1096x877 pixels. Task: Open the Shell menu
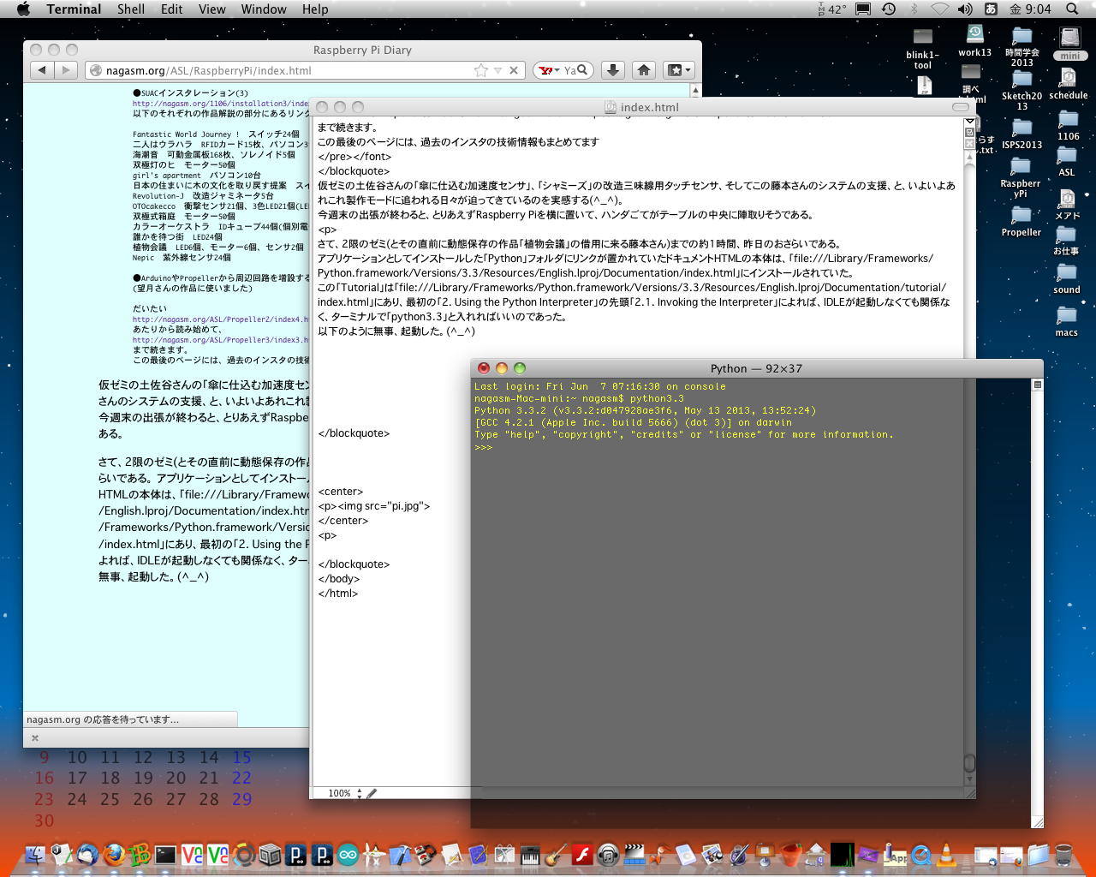(x=131, y=9)
